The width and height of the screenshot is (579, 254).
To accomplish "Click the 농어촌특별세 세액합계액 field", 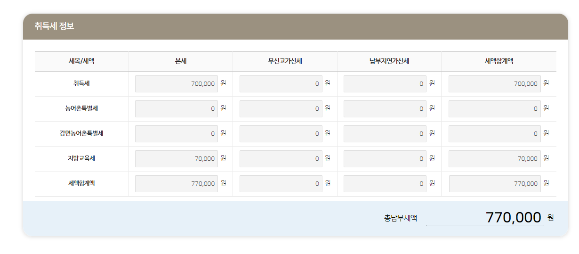I will [495, 109].
